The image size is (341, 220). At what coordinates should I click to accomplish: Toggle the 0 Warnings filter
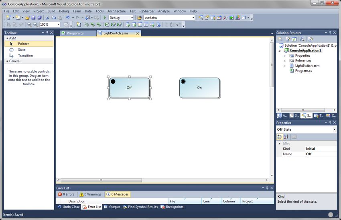tap(90, 194)
